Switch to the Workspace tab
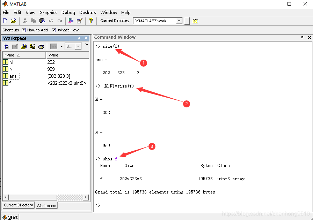The height and width of the screenshot is (220, 313). [x=46, y=205]
